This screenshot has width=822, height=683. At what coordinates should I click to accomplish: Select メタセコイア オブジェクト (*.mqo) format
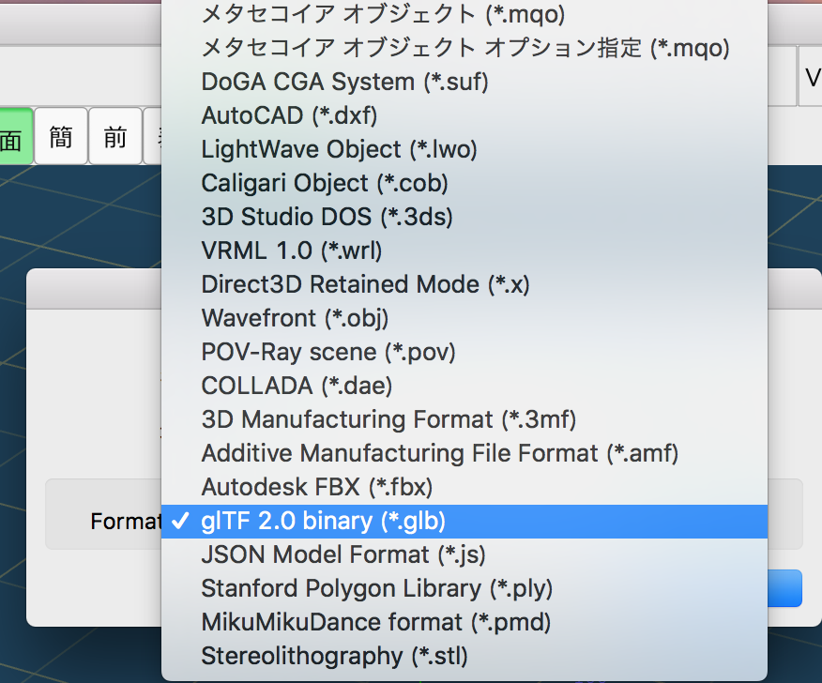[x=464, y=14]
